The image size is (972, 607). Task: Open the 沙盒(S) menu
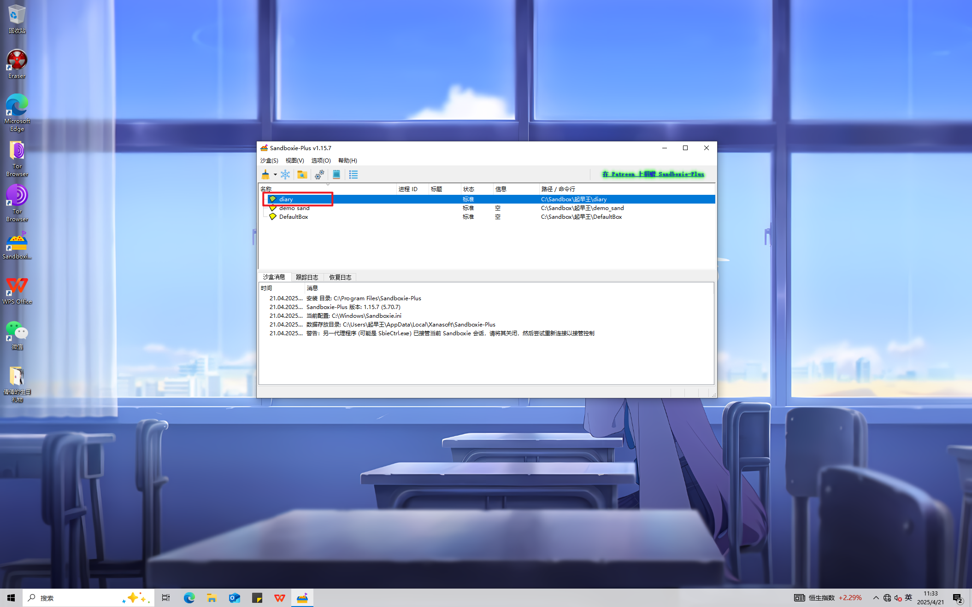269,161
